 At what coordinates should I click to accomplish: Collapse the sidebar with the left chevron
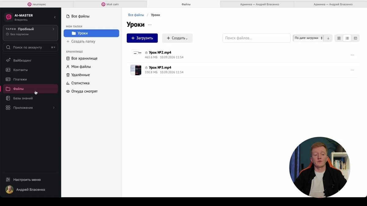pyautogui.click(x=55, y=17)
